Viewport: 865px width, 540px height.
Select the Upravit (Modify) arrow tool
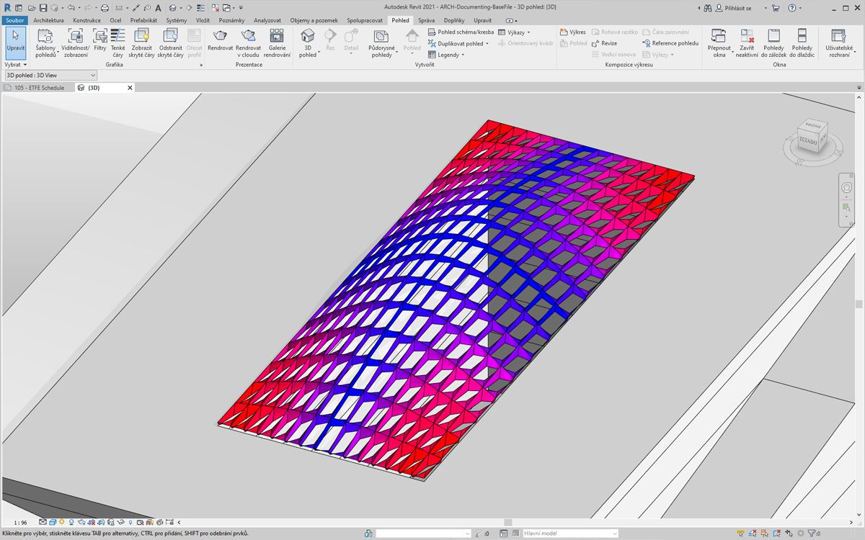15,43
